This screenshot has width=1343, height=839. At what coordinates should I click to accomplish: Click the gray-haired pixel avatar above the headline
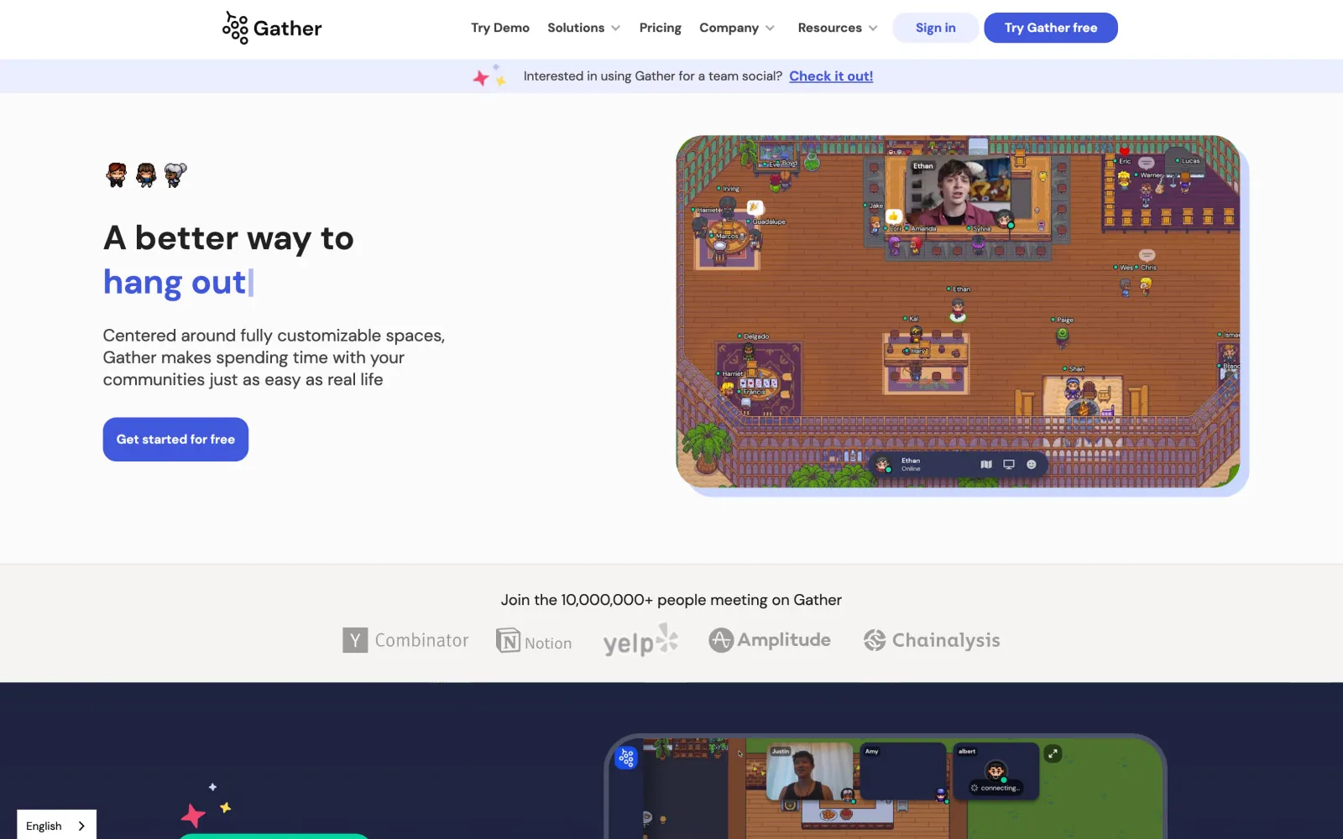point(175,175)
